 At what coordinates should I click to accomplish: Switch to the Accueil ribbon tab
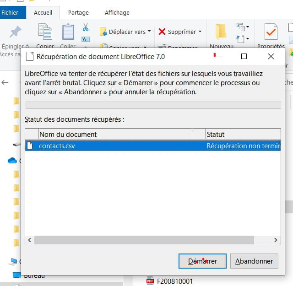(x=43, y=12)
